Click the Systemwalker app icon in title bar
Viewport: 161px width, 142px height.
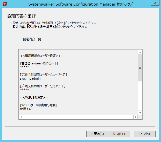[x=5, y=4]
